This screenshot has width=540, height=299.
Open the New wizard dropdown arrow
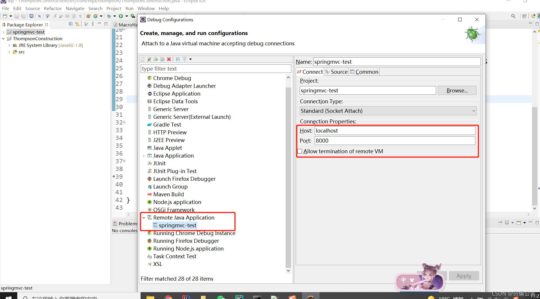[x=11, y=16]
